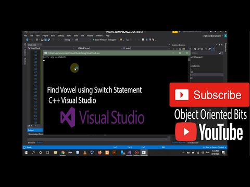This screenshot has width=250, height=187.
Task: Open the Help menu
Action: (x=107, y=36)
